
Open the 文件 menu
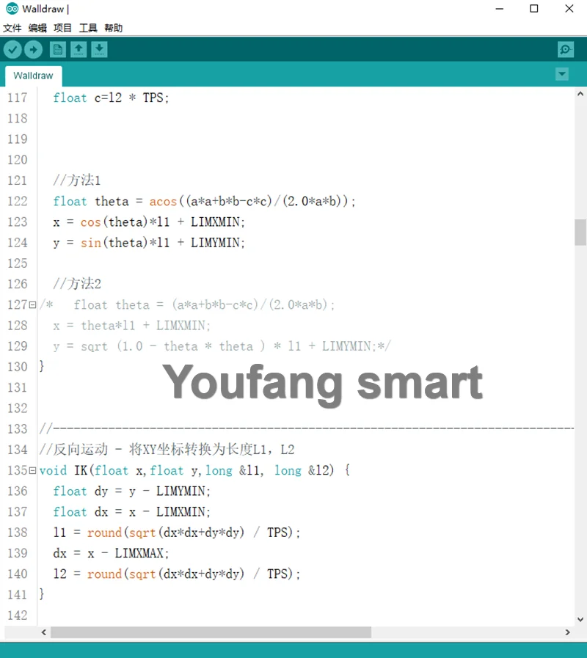click(12, 28)
